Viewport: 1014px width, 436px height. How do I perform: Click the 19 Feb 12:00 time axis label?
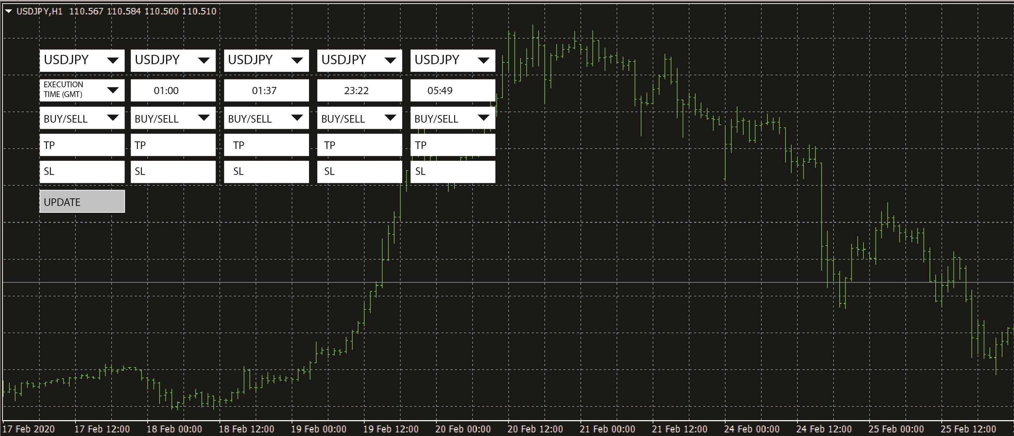[x=391, y=429]
